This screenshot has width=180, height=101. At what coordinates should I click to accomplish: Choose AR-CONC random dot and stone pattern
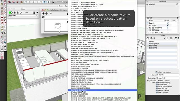click(87, 35)
